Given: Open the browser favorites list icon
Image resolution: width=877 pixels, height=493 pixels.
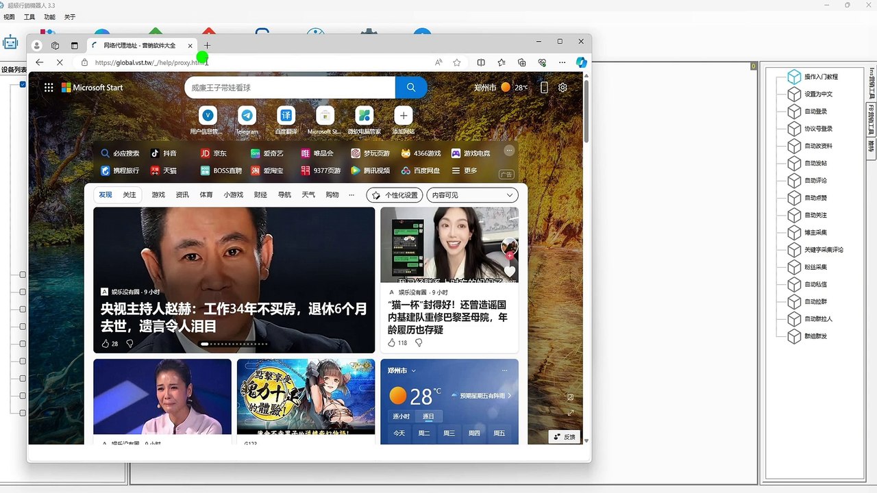Looking at the screenshot, I should (502, 62).
